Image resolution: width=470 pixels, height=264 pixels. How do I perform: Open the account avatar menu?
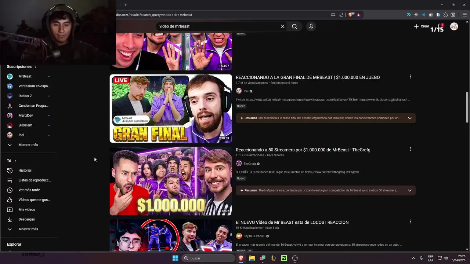coord(454,26)
